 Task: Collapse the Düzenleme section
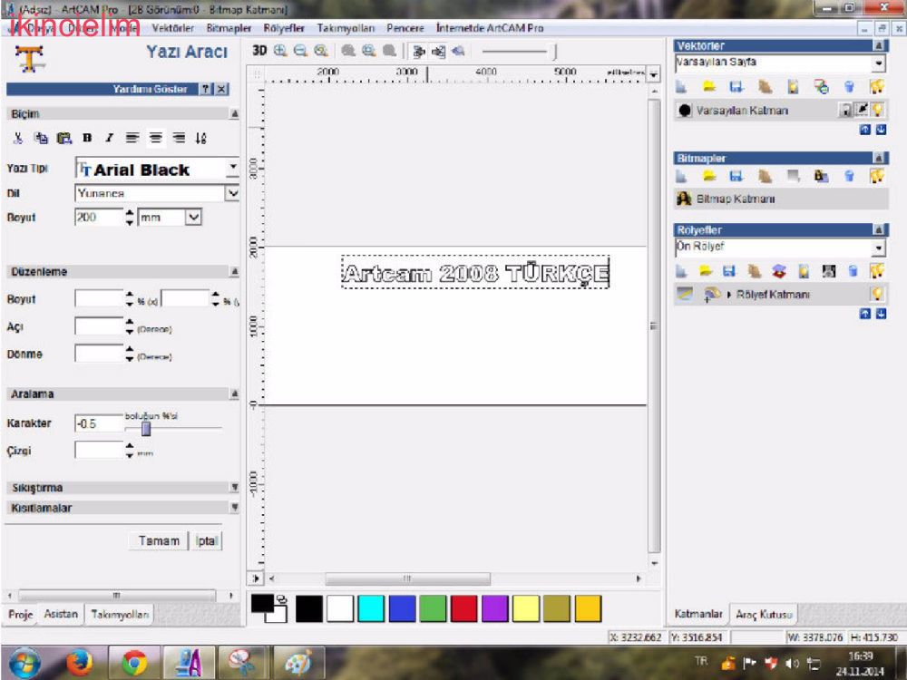coord(234,271)
